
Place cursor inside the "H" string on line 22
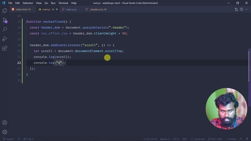pyautogui.click(x=59, y=63)
